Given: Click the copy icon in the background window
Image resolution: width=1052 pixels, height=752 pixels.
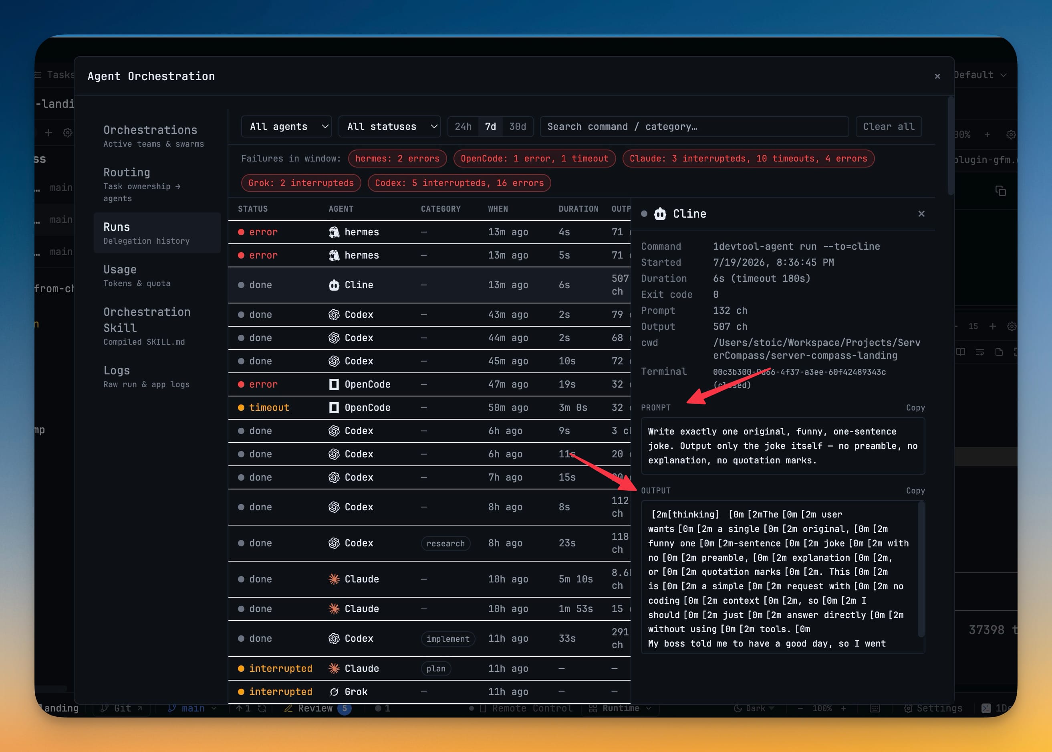Looking at the screenshot, I should coord(1000,190).
